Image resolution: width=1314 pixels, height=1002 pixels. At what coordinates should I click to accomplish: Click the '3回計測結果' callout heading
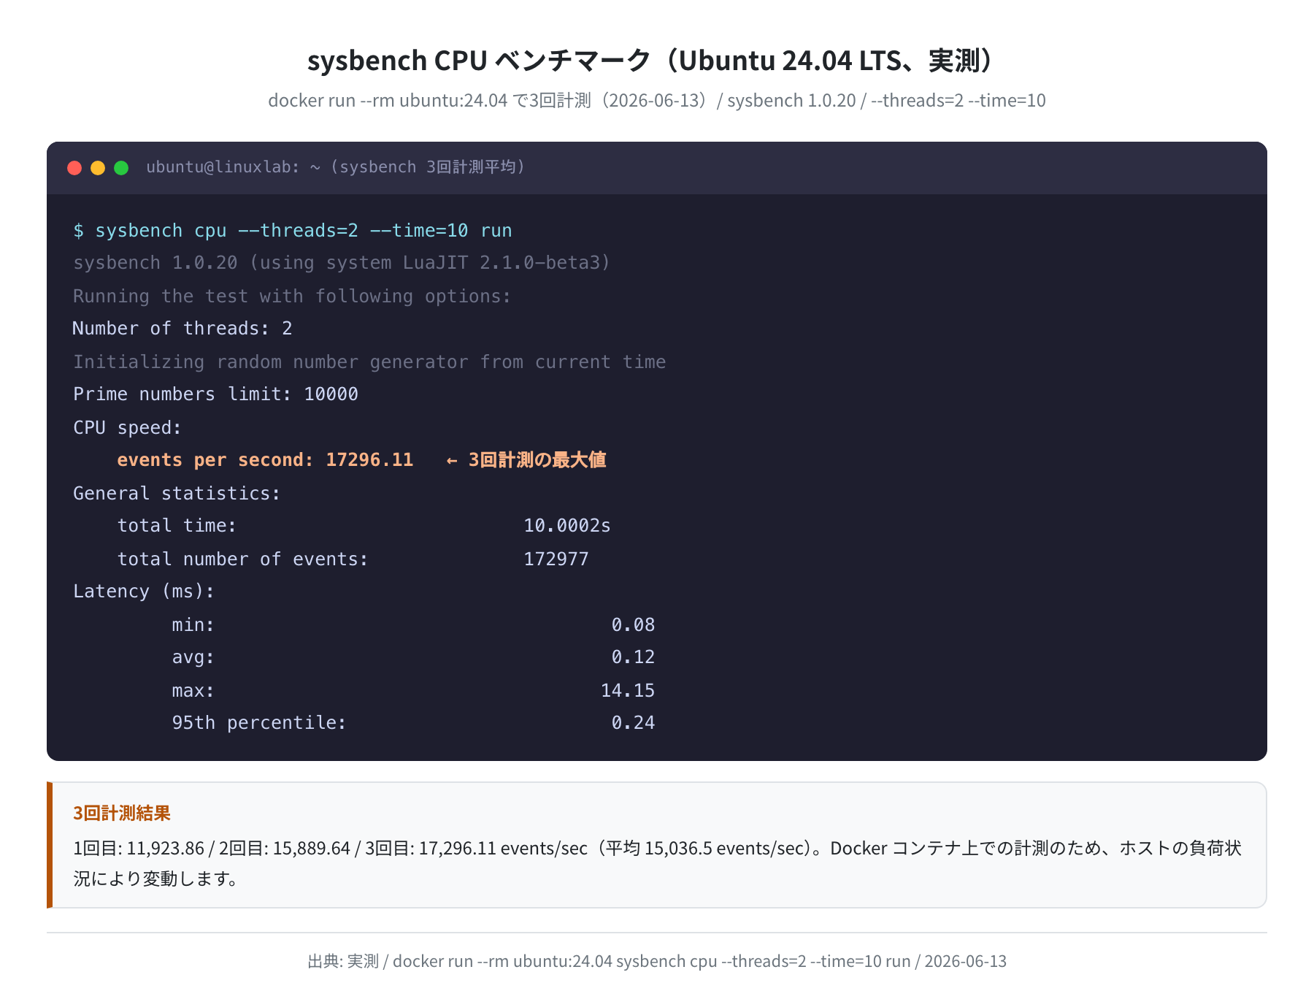click(122, 814)
